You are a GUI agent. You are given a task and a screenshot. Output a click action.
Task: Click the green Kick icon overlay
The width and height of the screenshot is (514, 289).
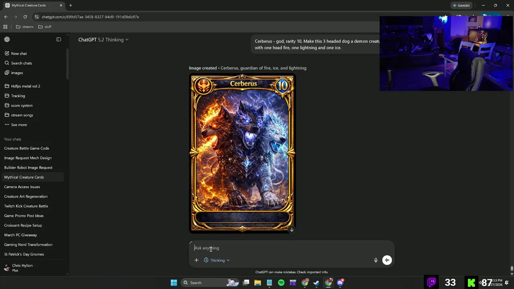tap(471, 282)
